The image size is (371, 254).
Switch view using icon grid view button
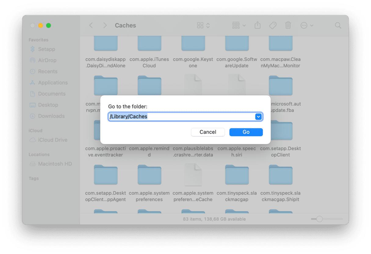[203, 25]
